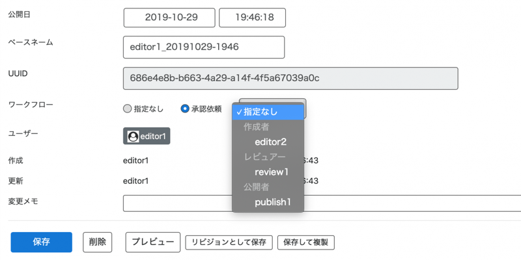Click the editor1 user avatar icon
Viewport: 521px width, 260px height.
(x=133, y=136)
